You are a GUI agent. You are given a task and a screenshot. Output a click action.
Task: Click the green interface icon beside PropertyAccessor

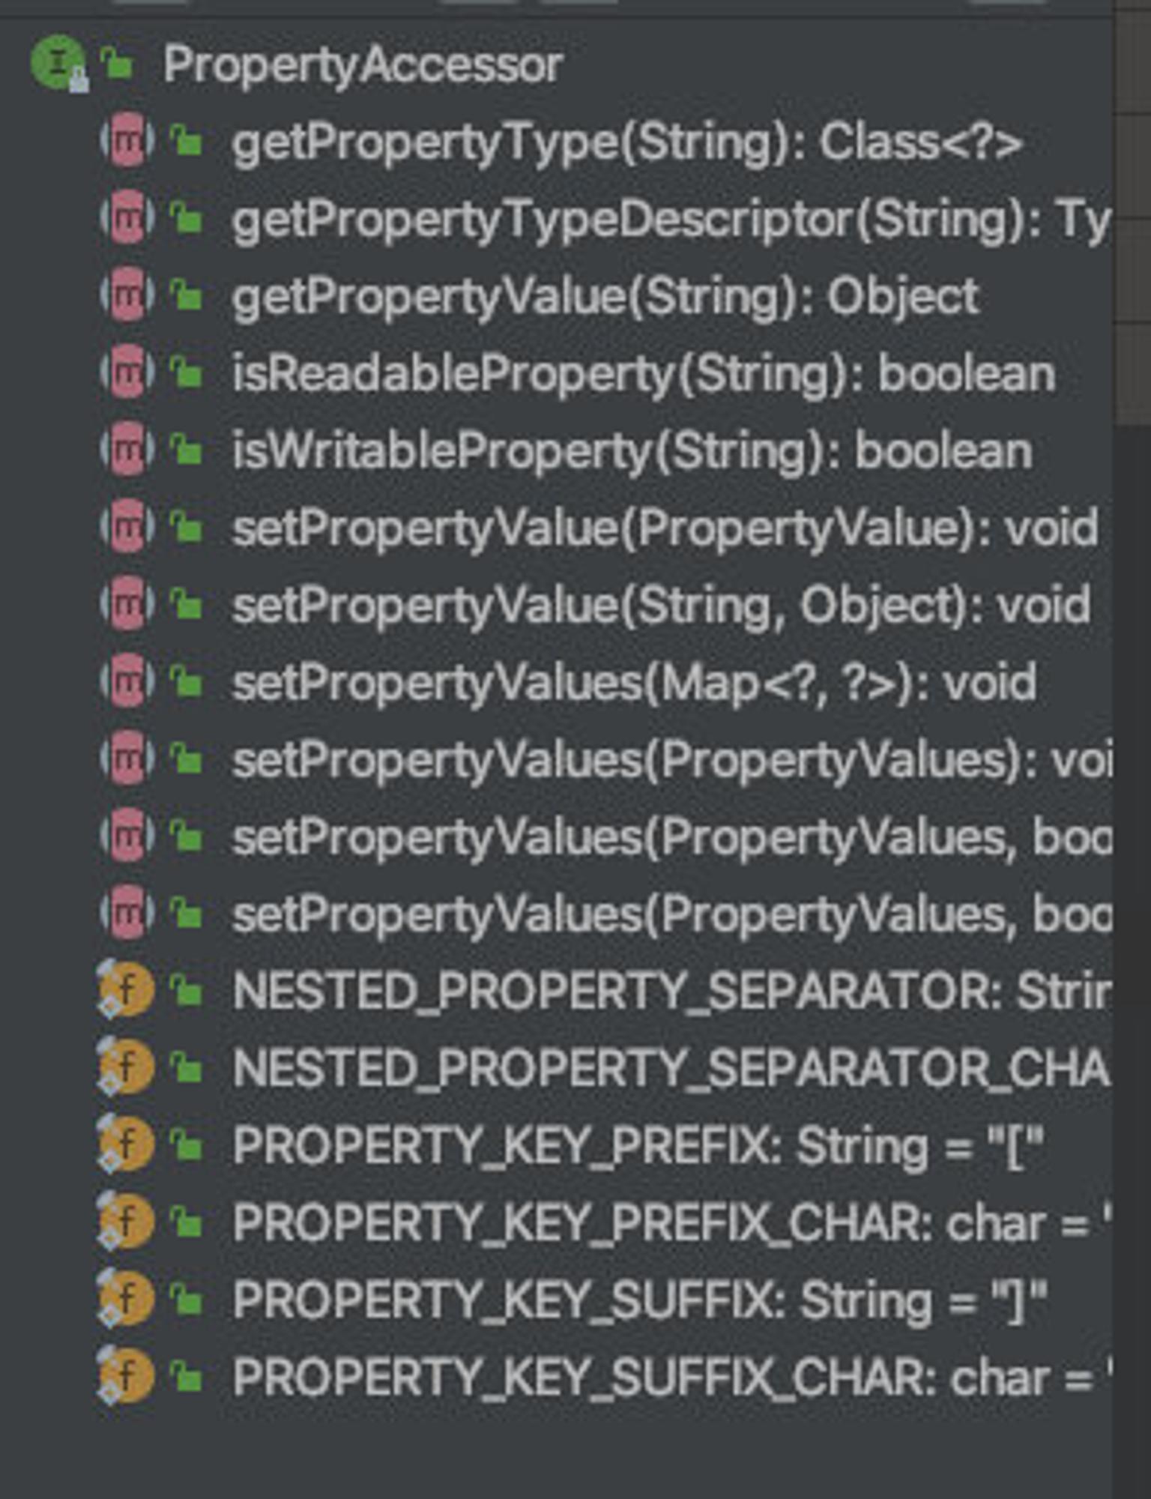click(58, 63)
